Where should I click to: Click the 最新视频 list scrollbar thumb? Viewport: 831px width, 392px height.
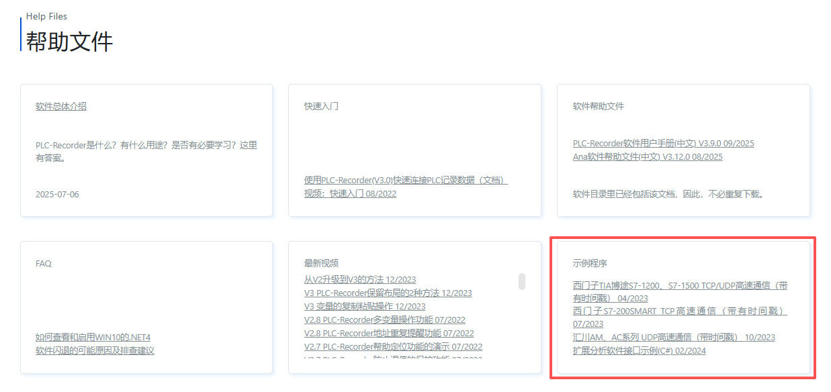(522, 281)
